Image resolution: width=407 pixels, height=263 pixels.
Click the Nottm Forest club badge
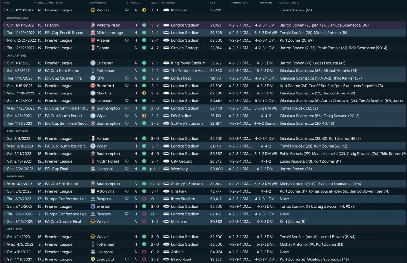tap(93, 161)
